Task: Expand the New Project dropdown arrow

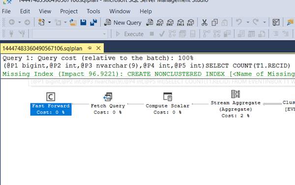Action: tap(49, 23)
